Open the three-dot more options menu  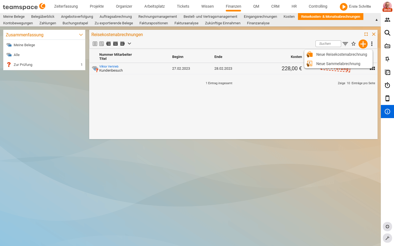(372, 44)
